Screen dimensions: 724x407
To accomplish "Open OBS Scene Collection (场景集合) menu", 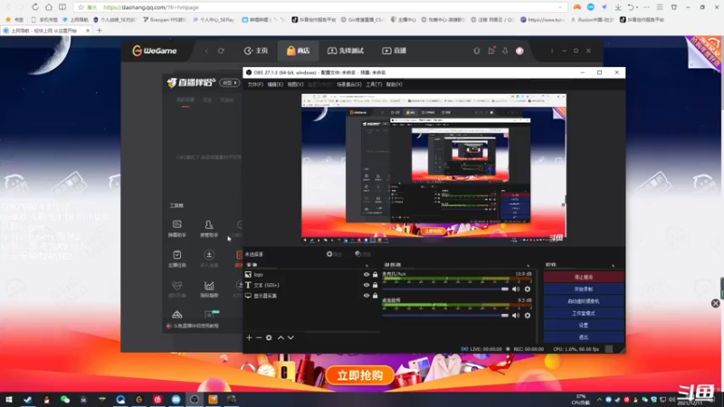I will [349, 84].
